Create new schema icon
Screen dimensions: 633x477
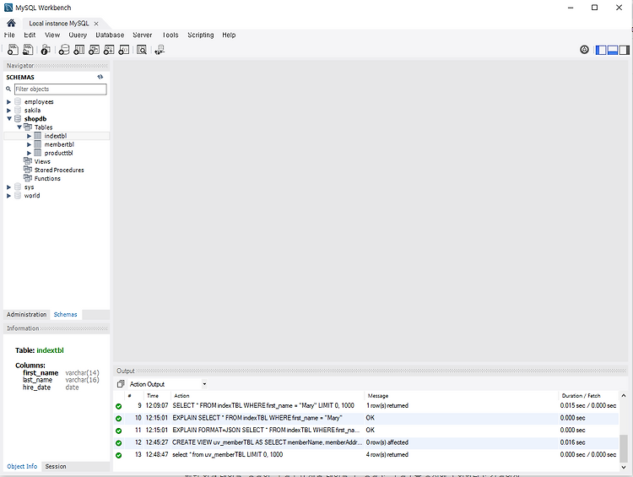click(x=64, y=50)
